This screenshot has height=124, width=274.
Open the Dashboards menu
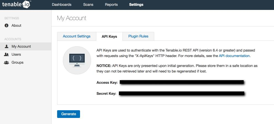pos(62,5)
